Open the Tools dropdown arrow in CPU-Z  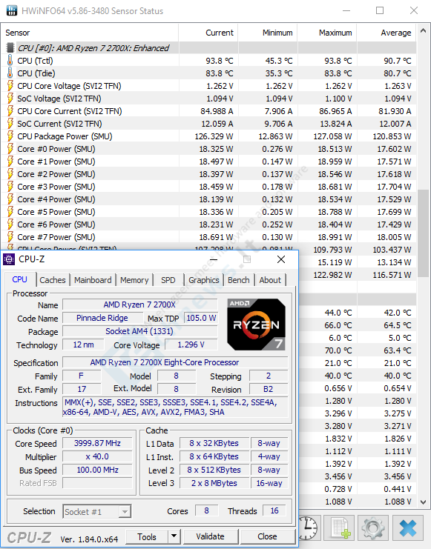click(174, 536)
